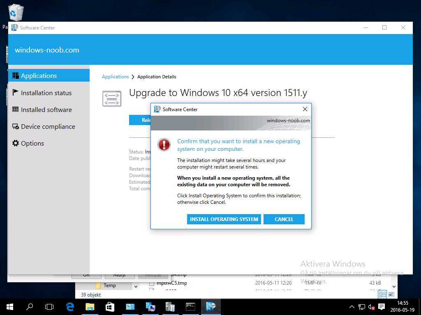Switch Explorer to details view icon

382,294
